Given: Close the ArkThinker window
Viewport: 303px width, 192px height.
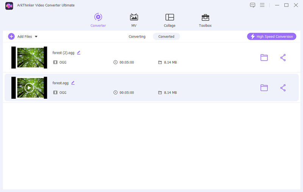Looking at the screenshot, I should point(296,5).
